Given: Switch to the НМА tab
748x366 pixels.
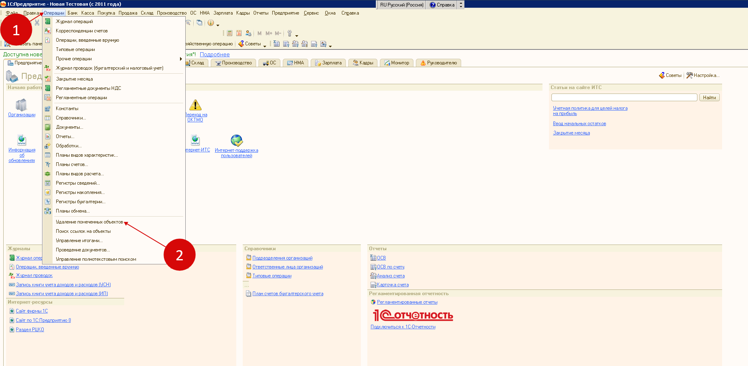Looking at the screenshot, I should pyautogui.click(x=295, y=63).
